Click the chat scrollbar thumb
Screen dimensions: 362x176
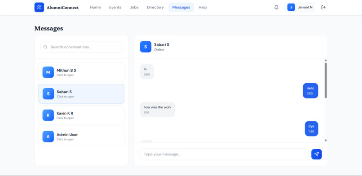click(x=326, y=80)
